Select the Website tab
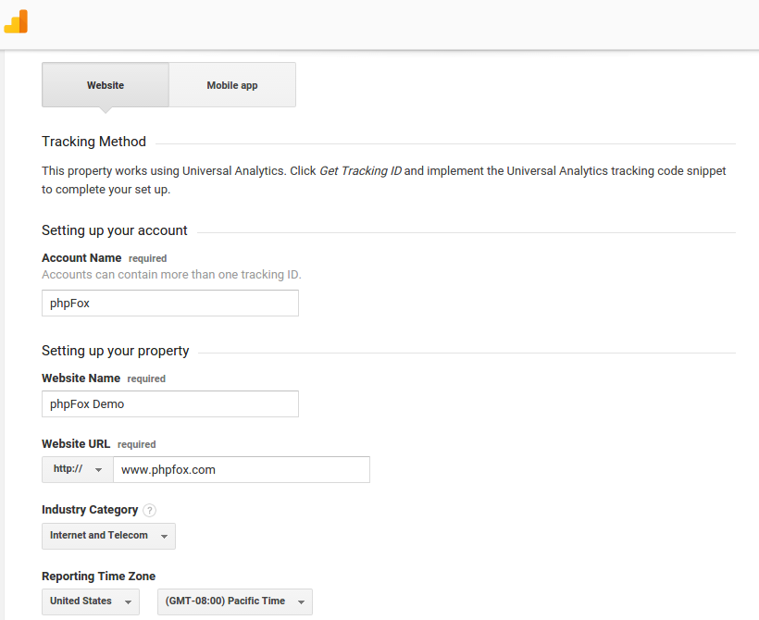759x620 pixels. pyautogui.click(x=106, y=85)
